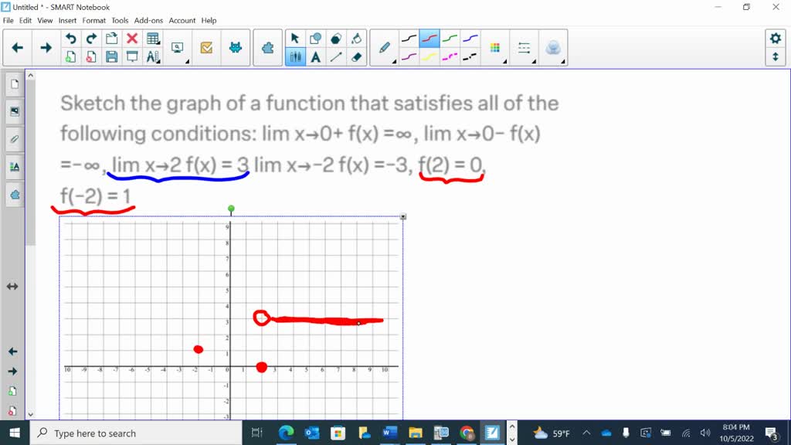This screenshot has width=791, height=445.
Task: Select the Pen tool
Action: click(385, 46)
